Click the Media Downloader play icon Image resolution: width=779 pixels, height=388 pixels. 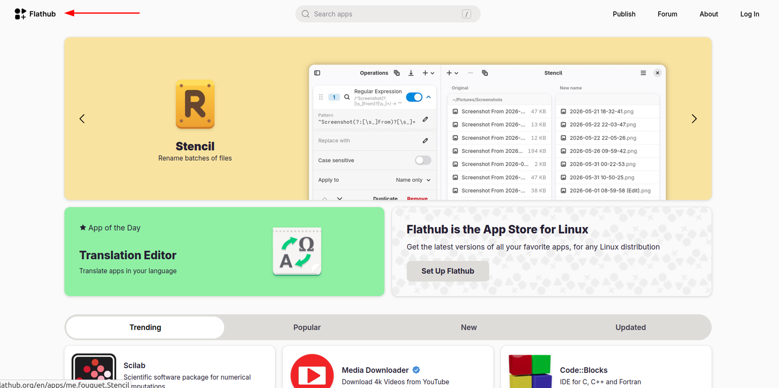(312, 371)
